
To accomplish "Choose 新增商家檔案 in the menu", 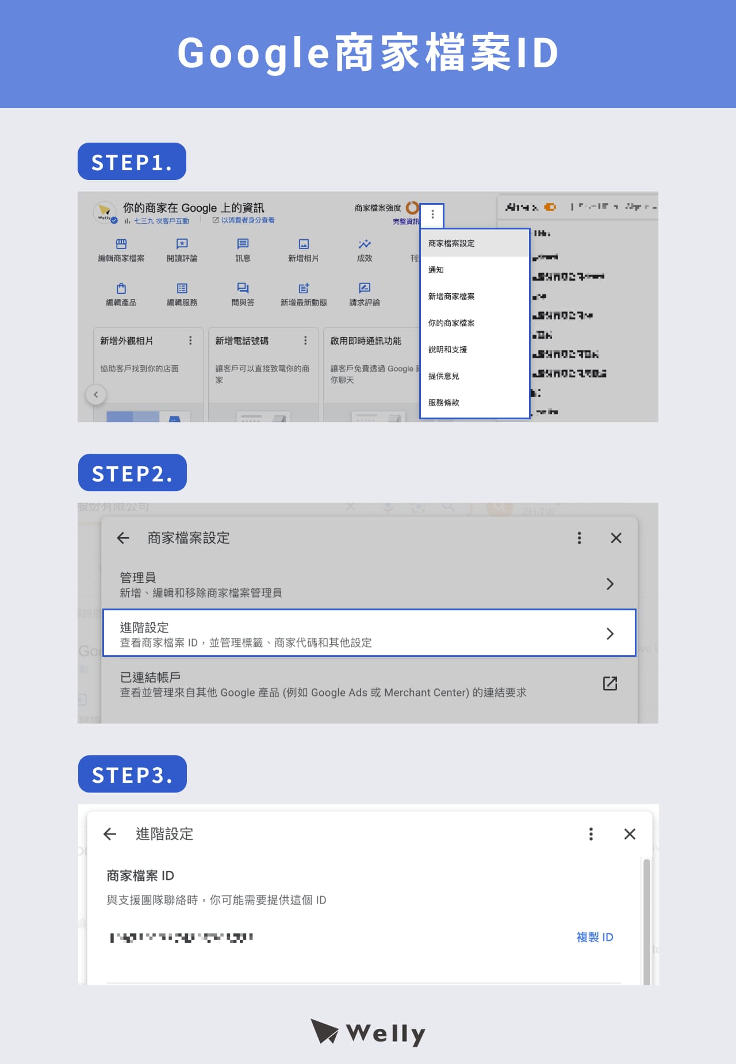I will [x=475, y=296].
